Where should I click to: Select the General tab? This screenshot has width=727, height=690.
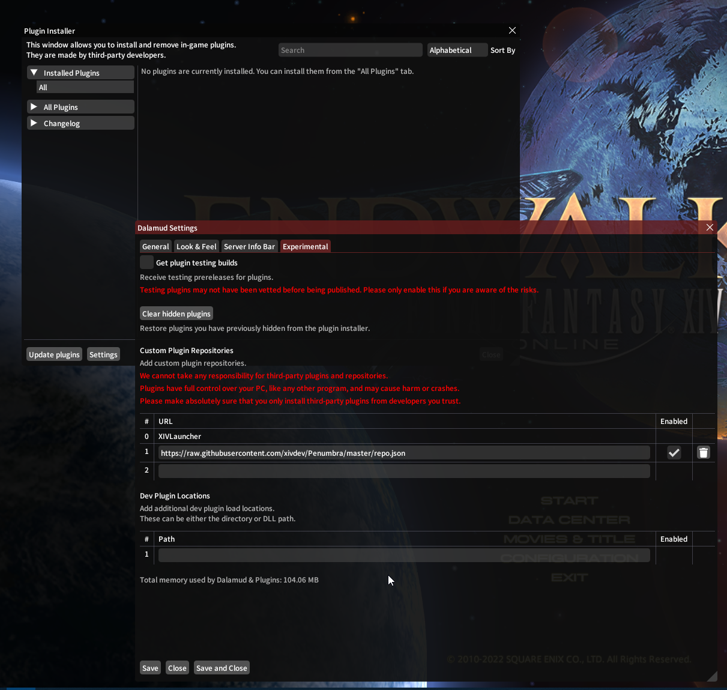click(x=155, y=246)
